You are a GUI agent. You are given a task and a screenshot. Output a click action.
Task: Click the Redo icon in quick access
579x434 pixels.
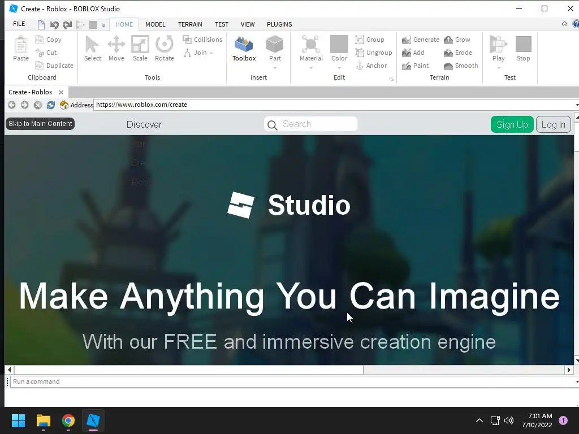point(67,25)
